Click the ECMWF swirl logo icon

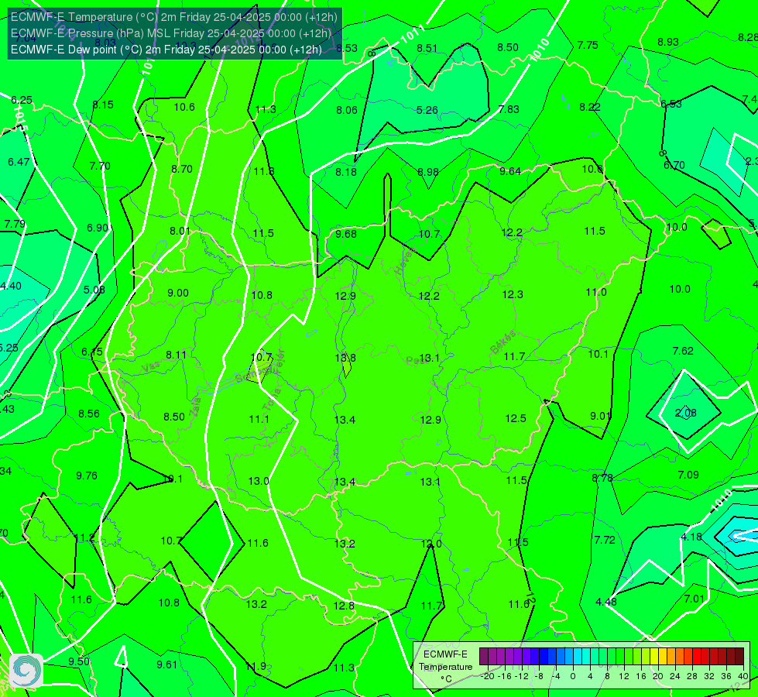[26, 671]
